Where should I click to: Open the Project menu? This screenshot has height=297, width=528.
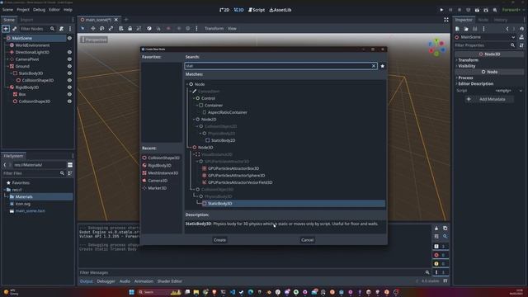pyautogui.click(x=23, y=10)
